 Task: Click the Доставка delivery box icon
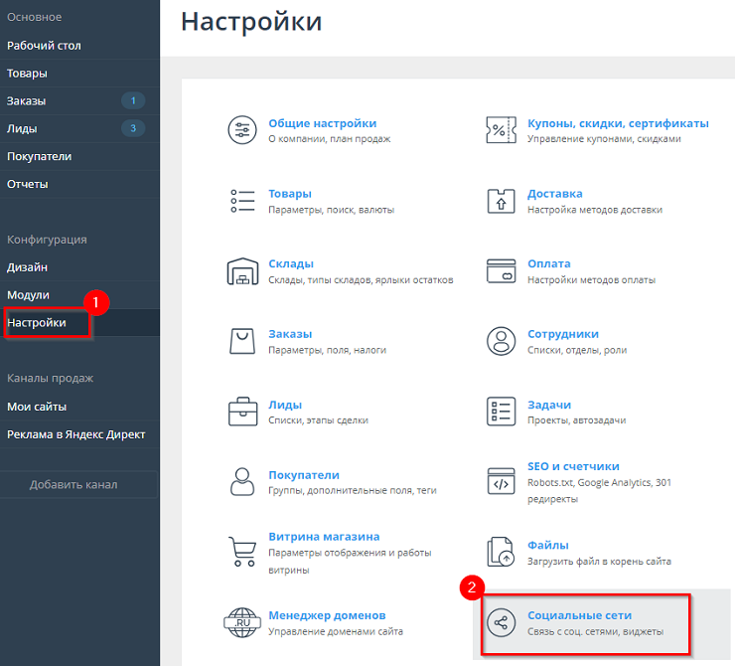[x=501, y=201]
